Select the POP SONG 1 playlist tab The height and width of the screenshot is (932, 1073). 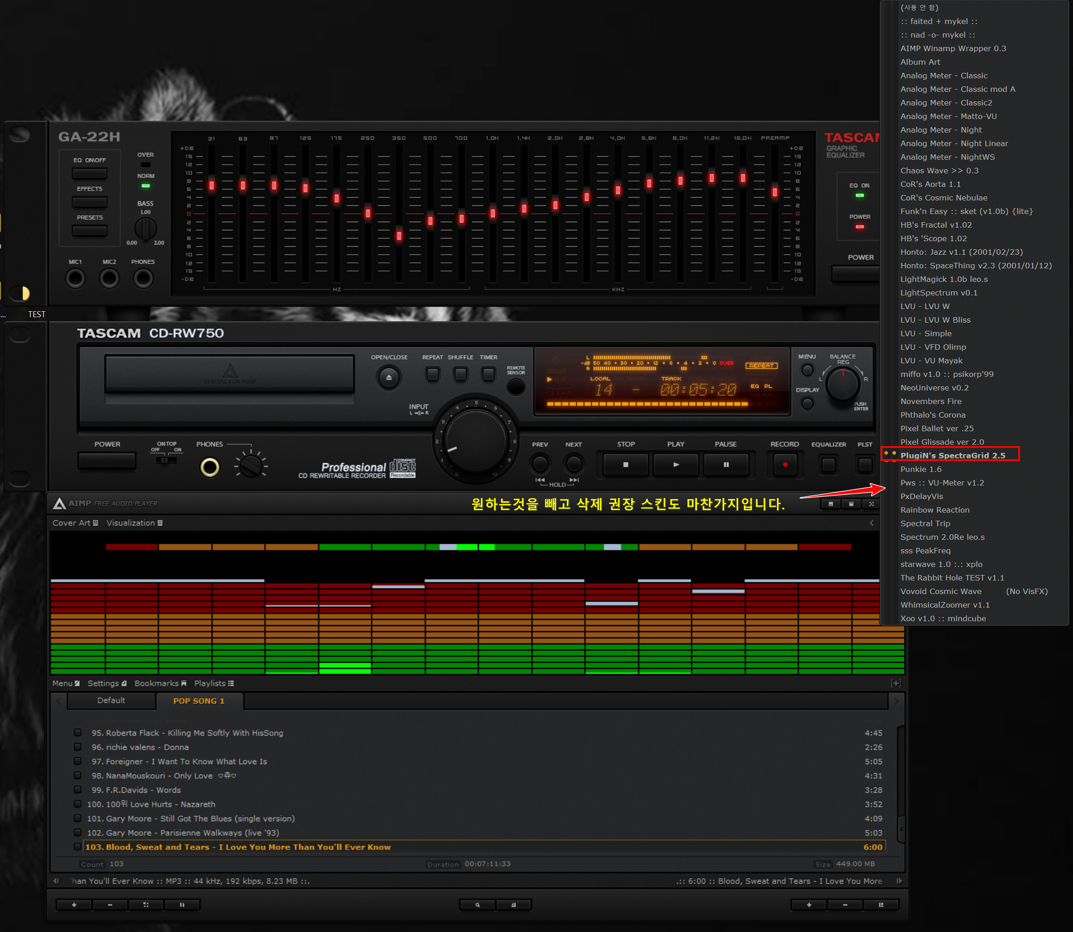[199, 701]
